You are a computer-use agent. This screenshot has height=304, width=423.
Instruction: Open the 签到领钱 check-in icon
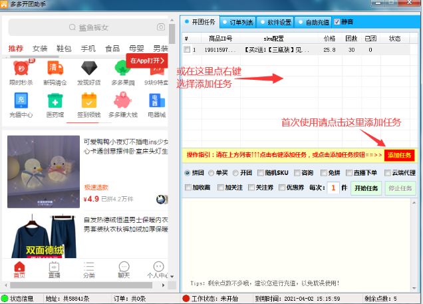(89, 100)
